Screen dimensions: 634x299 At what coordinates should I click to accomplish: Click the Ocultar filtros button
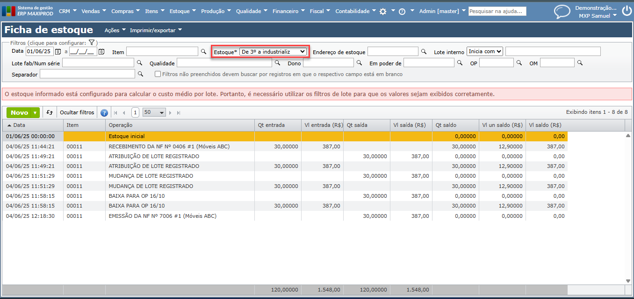[x=77, y=112]
